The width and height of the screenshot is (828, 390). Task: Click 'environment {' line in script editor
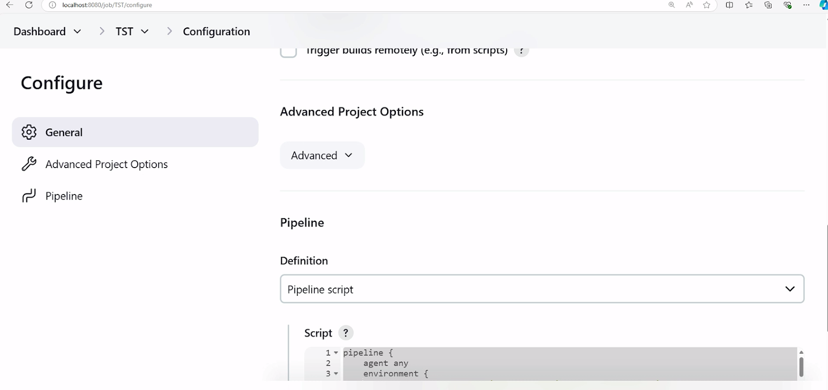(396, 373)
